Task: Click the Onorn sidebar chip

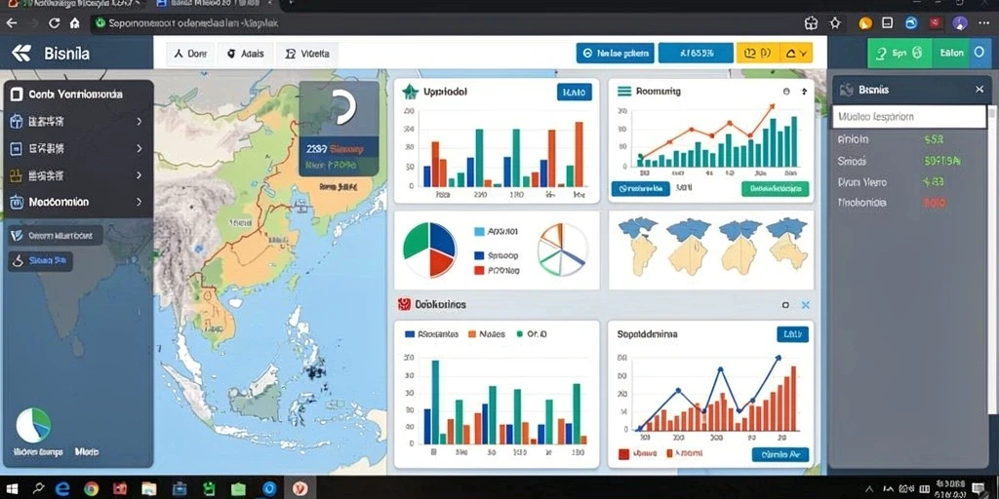Action: (55, 236)
